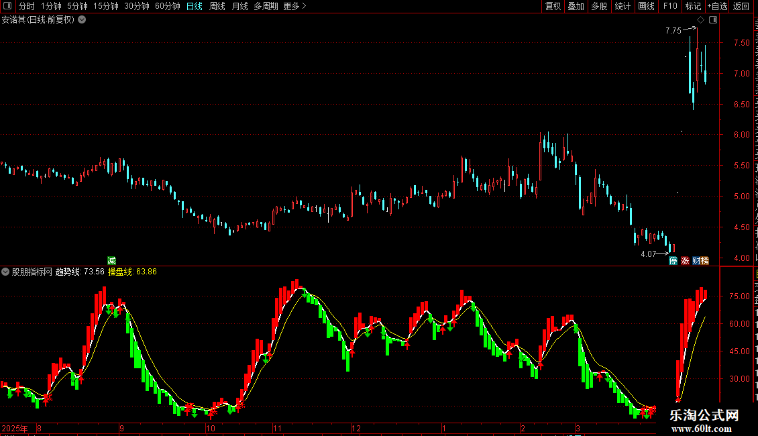758x436 pixels.
Task: Switch to the 分时 intraday view
Action: point(27,6)
